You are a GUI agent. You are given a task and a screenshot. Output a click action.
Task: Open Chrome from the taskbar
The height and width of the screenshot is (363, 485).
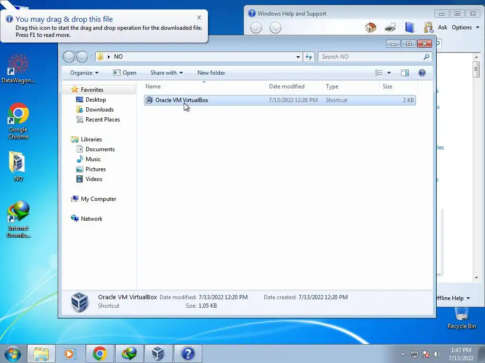coord(99,354)
